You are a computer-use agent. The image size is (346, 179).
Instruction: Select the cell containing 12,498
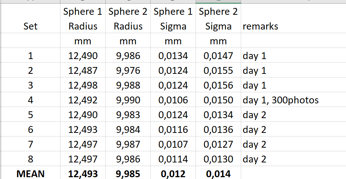point(83,85)
